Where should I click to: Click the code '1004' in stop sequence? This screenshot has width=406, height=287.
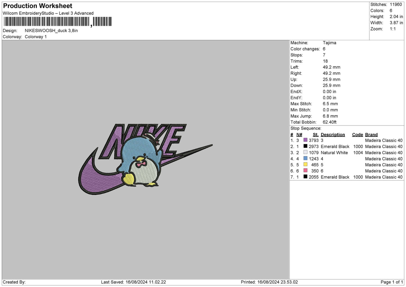[358, 152]
